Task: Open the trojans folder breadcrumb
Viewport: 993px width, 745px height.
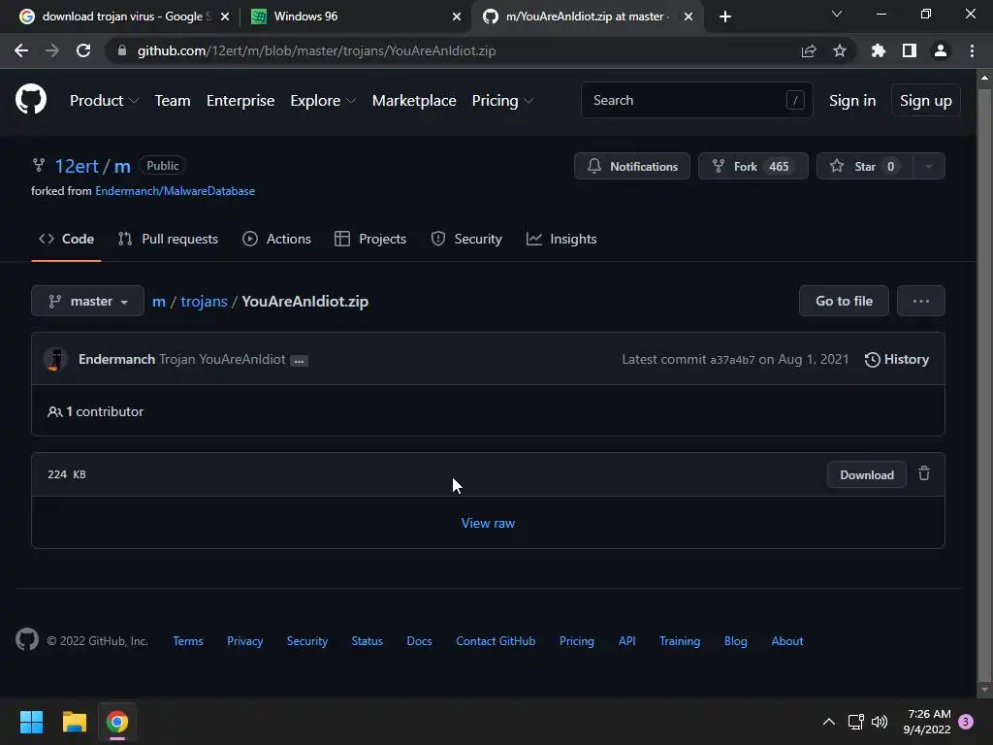Action: [x=204, y=301]
